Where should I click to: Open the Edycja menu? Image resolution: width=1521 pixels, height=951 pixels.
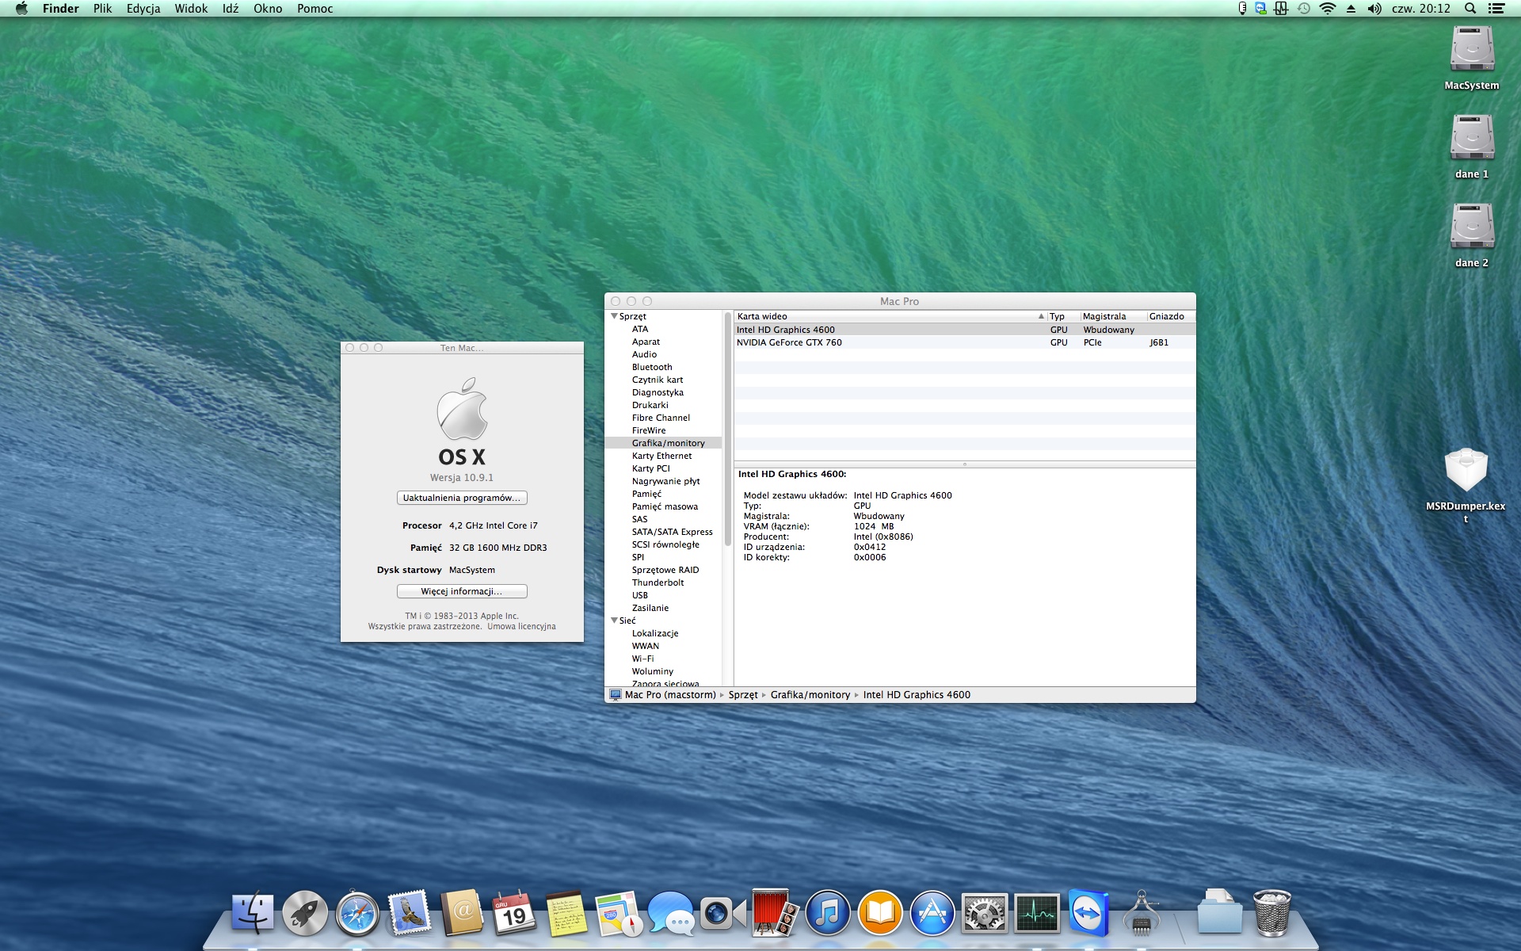click(x=143, y=9)
